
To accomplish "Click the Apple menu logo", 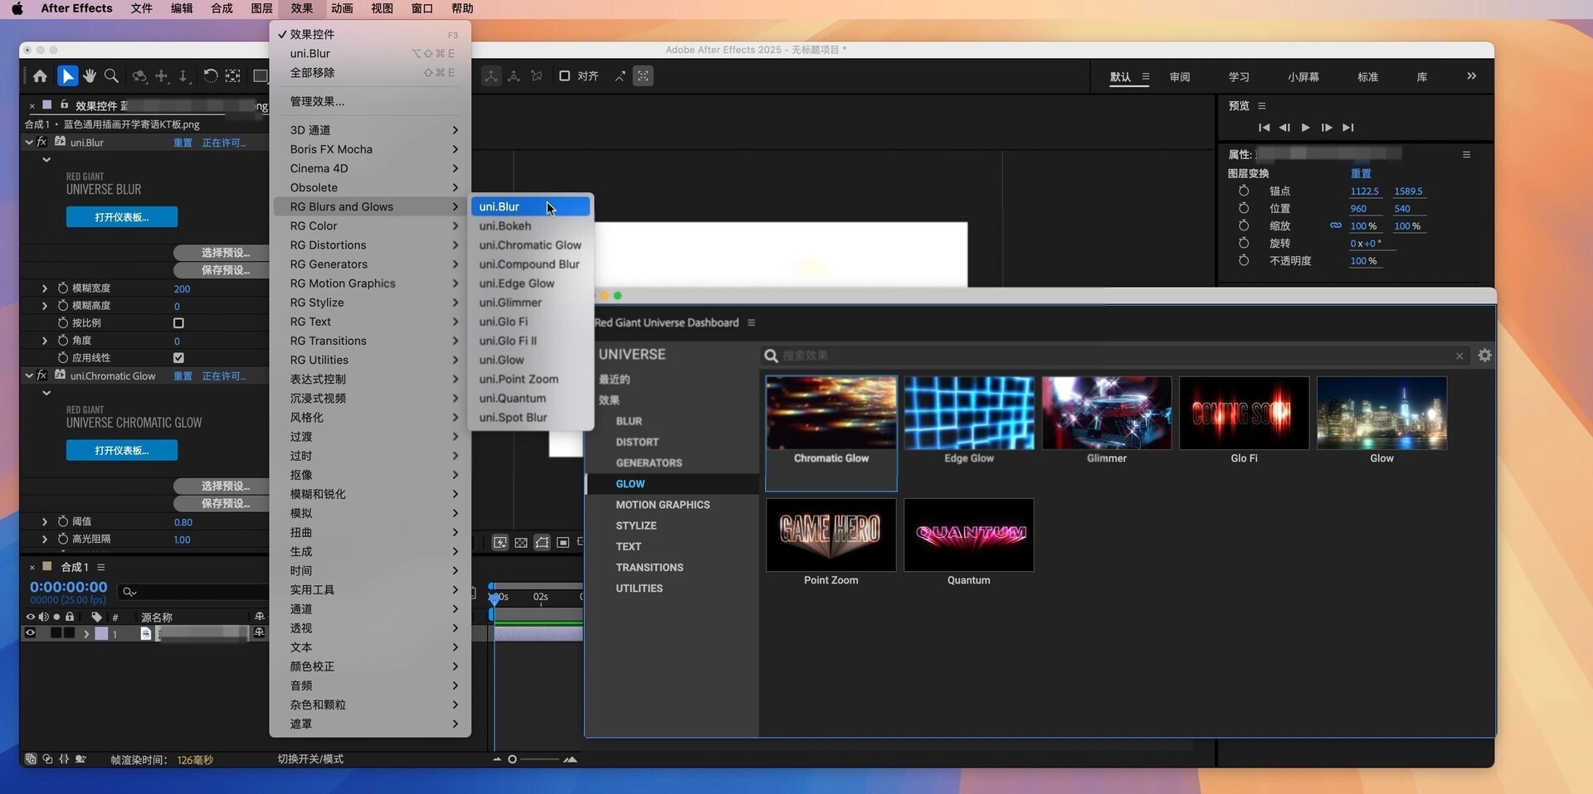I will (17, 8).
